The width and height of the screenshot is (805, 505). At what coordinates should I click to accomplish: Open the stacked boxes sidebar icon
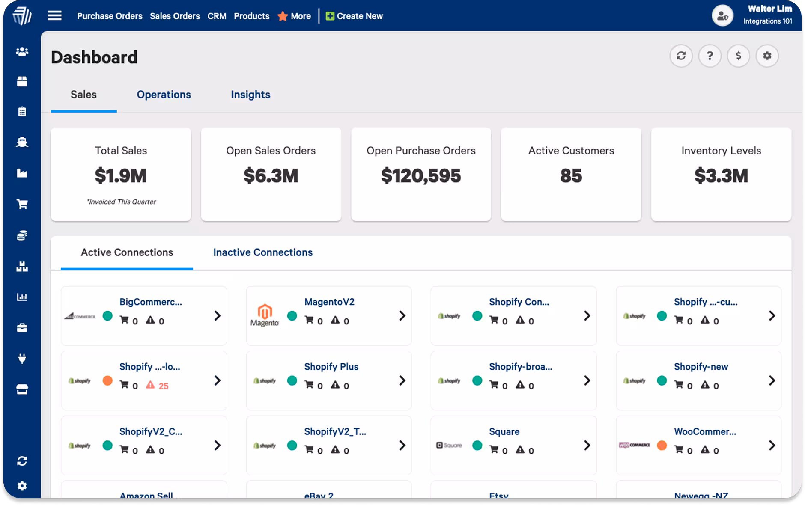[22, 266]
